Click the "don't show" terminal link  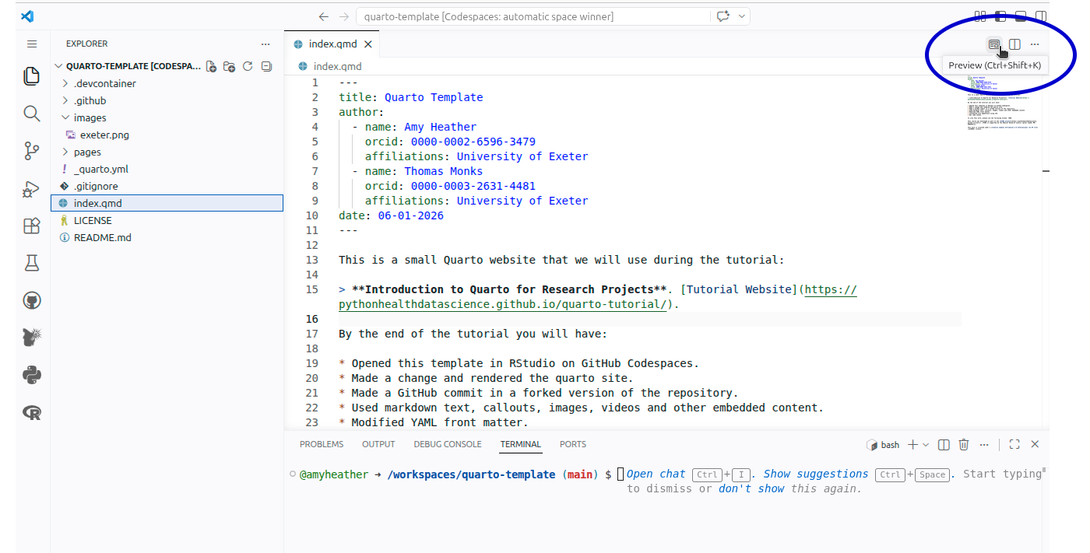pyautogui.click(x=751, y=489)
